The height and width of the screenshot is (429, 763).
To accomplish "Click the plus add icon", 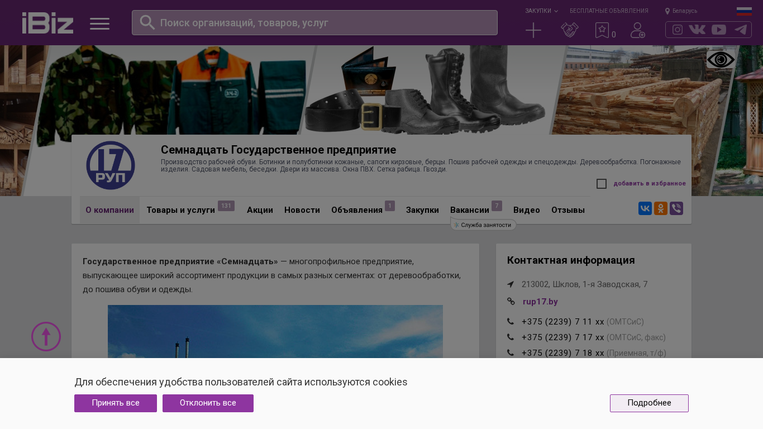I will (x=533, y=30).
